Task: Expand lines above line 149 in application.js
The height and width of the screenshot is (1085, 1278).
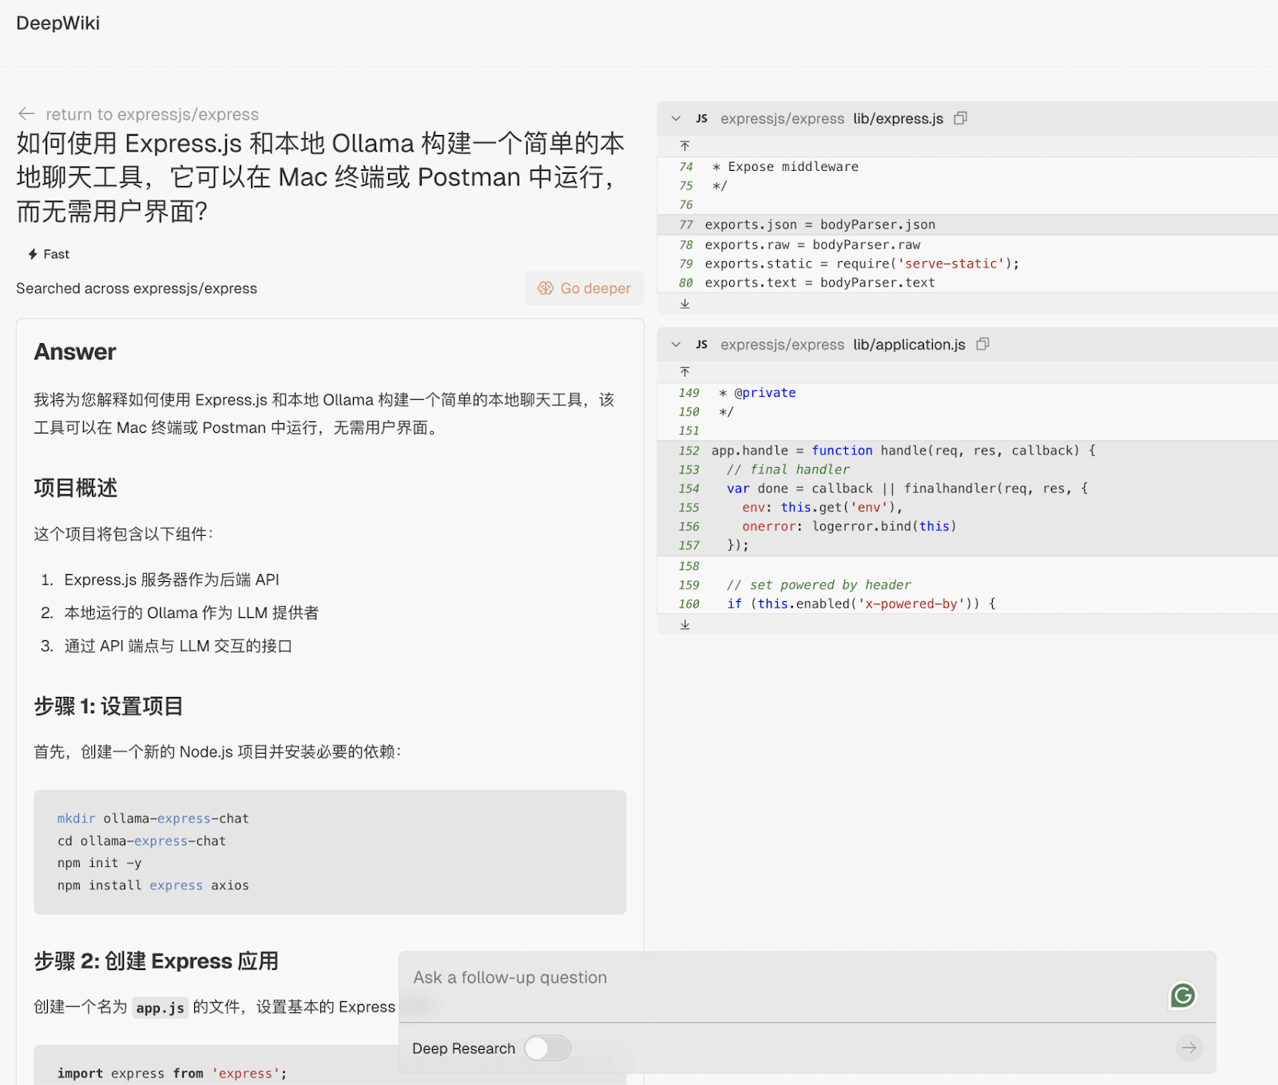Action: (685, 371)
